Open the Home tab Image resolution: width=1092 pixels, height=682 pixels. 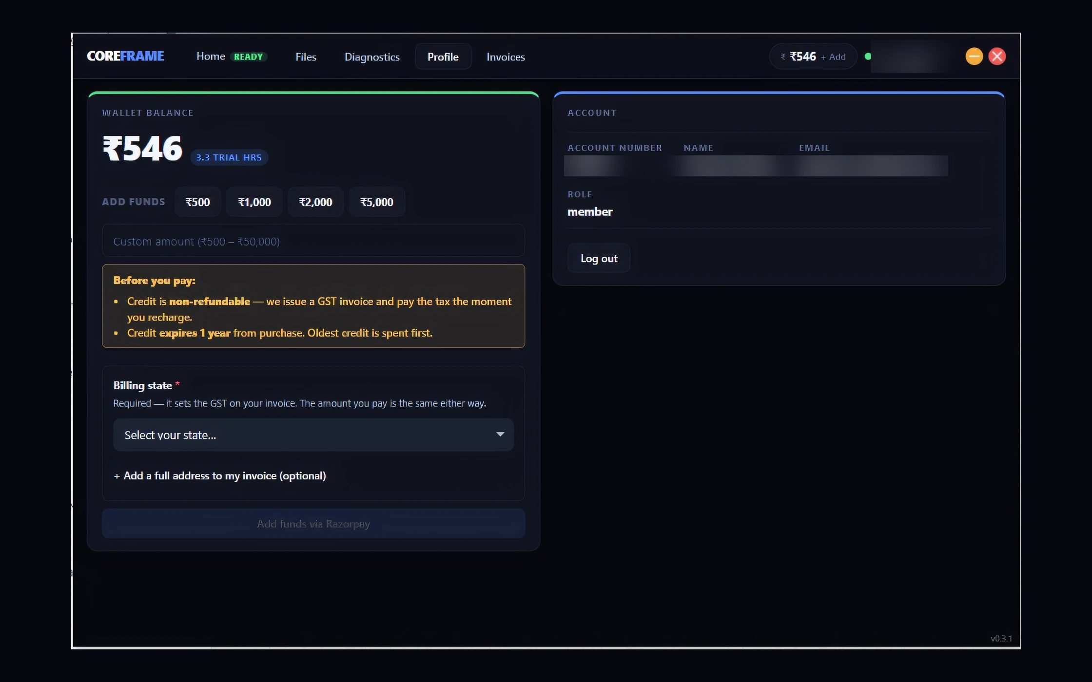211,57
